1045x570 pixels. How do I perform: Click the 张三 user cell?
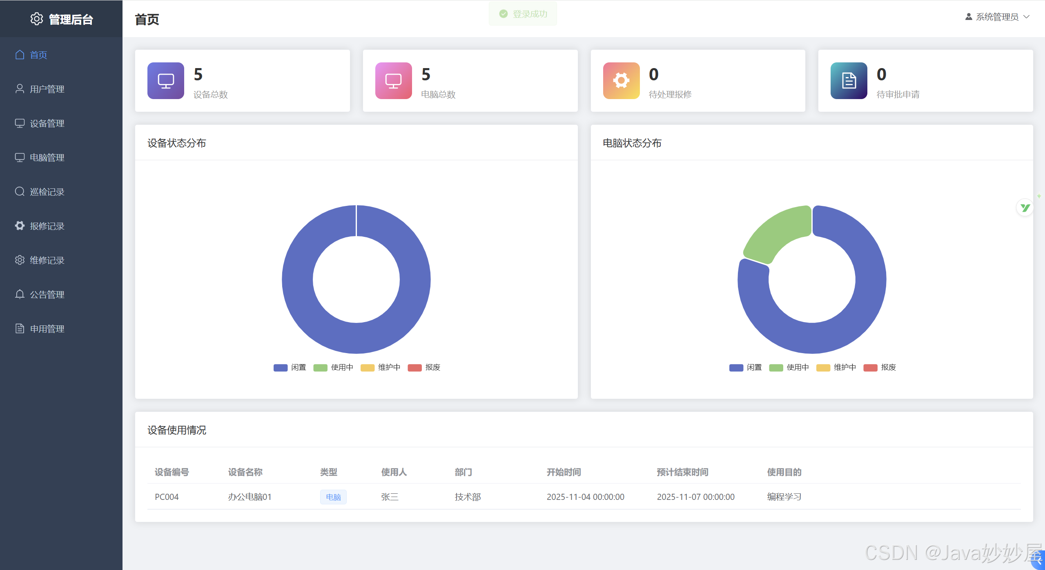point(390,497)
